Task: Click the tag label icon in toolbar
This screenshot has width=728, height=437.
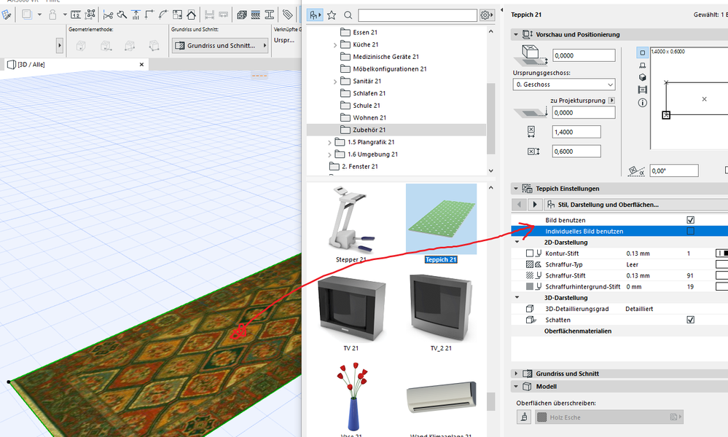Action: tap(288, 15)
